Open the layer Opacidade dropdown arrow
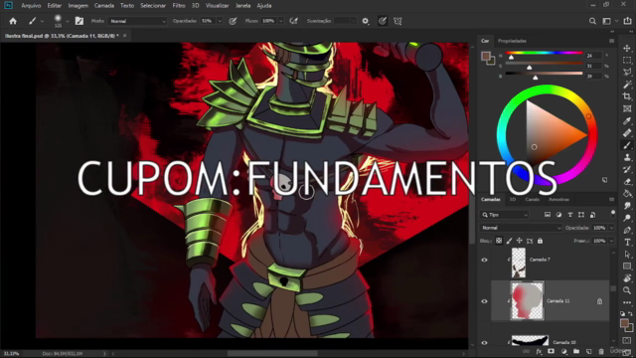 [x=611, y=228]
